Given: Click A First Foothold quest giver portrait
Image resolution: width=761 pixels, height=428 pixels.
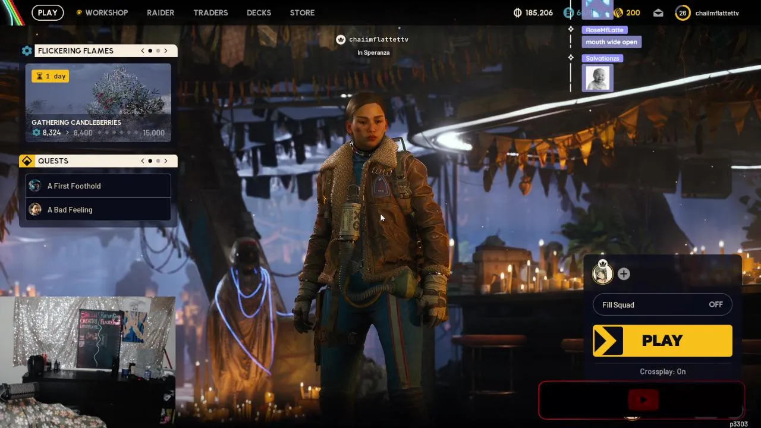Looking at the screenshot, I should [35, 185].
